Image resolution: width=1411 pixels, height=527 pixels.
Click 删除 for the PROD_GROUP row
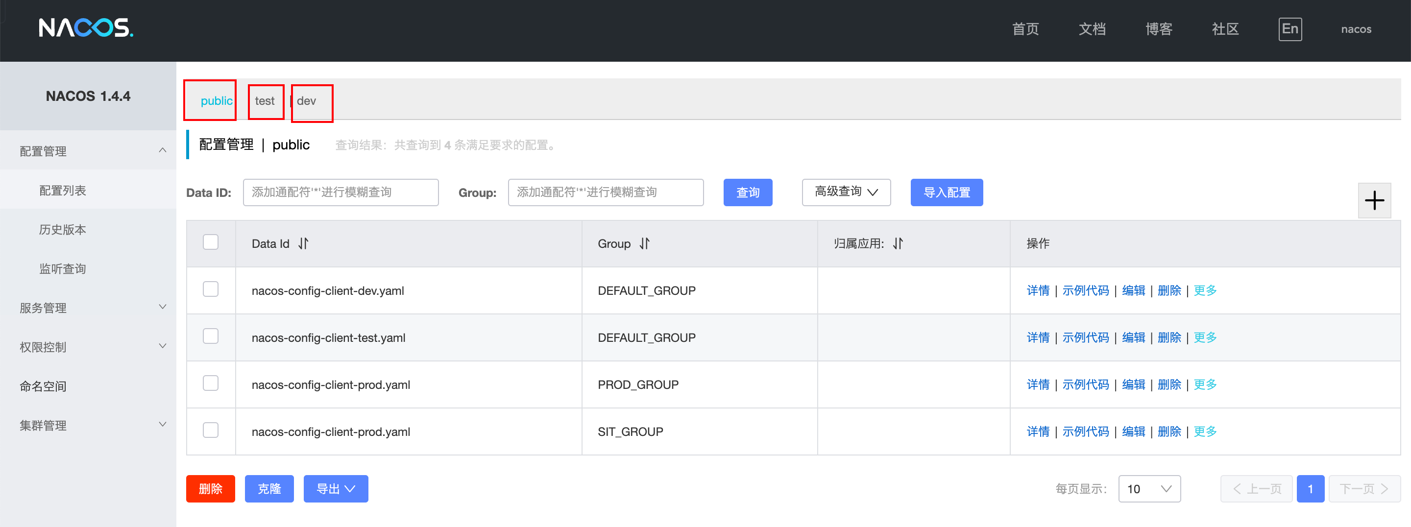(1169, 384)
